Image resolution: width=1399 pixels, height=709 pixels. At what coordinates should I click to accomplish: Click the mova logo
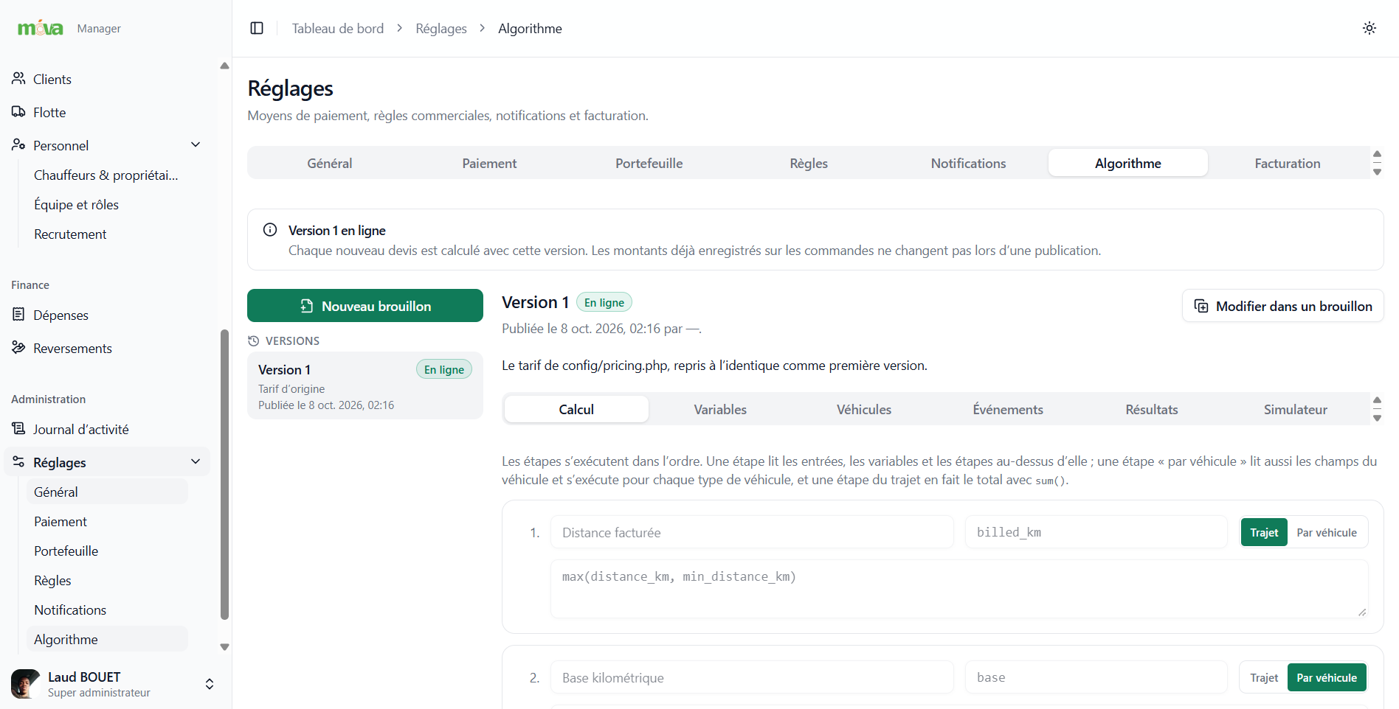pyautogui.click(x=41, y=28)
